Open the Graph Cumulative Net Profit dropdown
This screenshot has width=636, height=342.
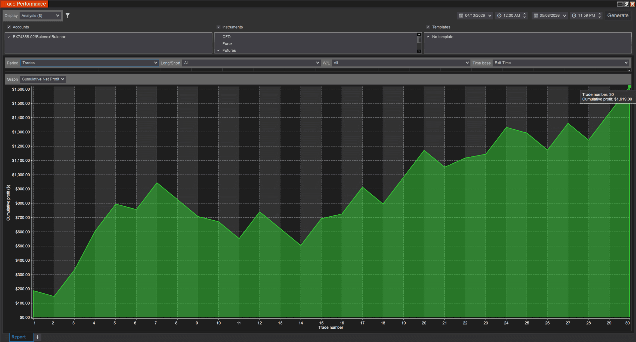coord(43,79)
